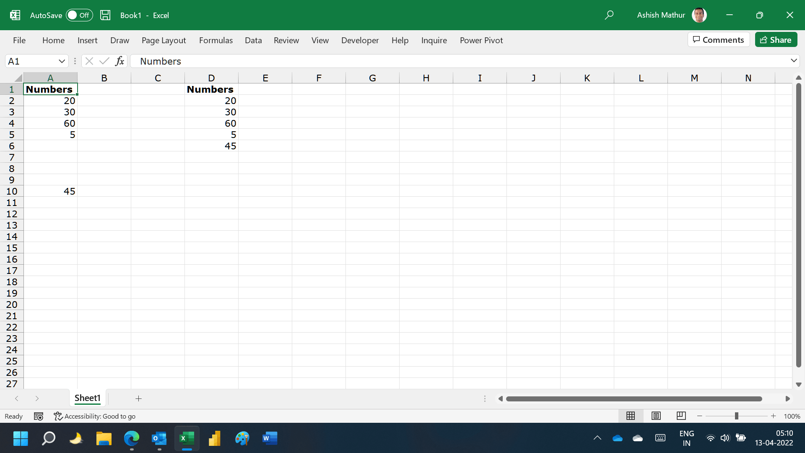This screenshot has width=805, height=453.
Task: Show hidden system tray icons
Action: click(597, 438)
